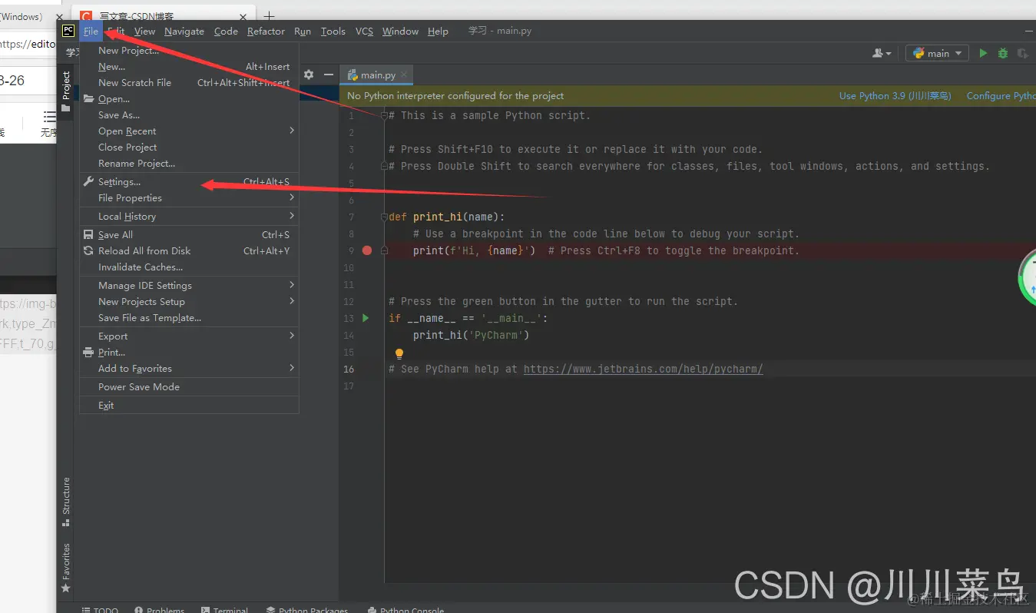Open the Problems tool window tab

(159, 610)
